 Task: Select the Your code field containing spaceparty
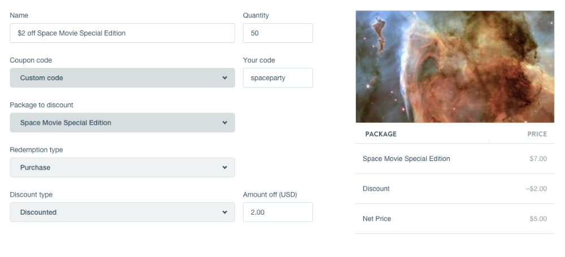tap(277, 78)
